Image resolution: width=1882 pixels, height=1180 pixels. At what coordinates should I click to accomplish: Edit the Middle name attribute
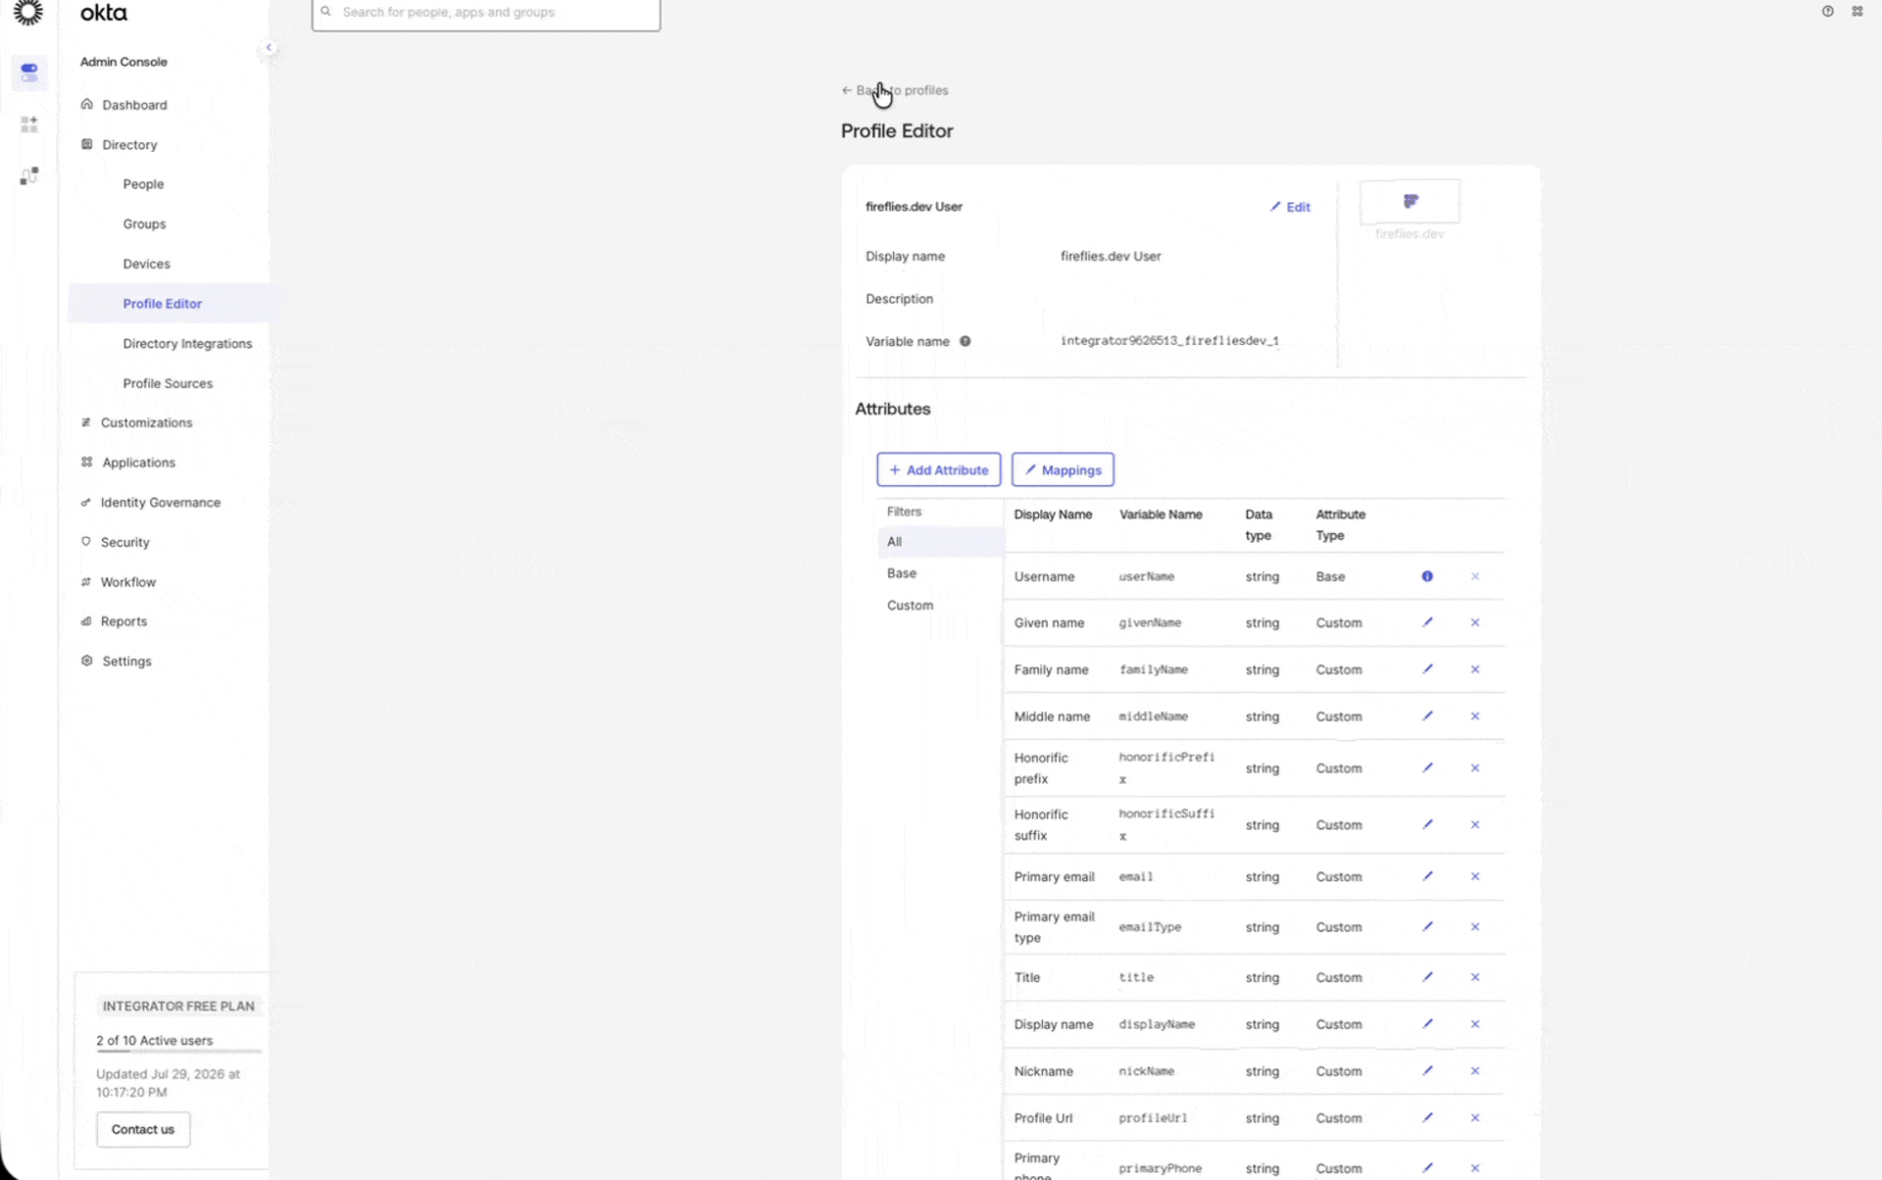pyautogui.click(x=1428, y=716)
